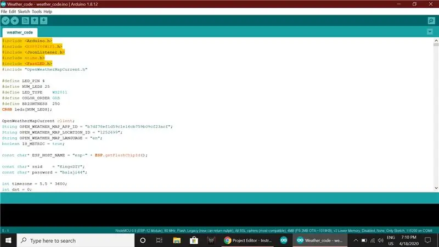Click the battery tray icon
Screen dimensions: 439x247
364,240
